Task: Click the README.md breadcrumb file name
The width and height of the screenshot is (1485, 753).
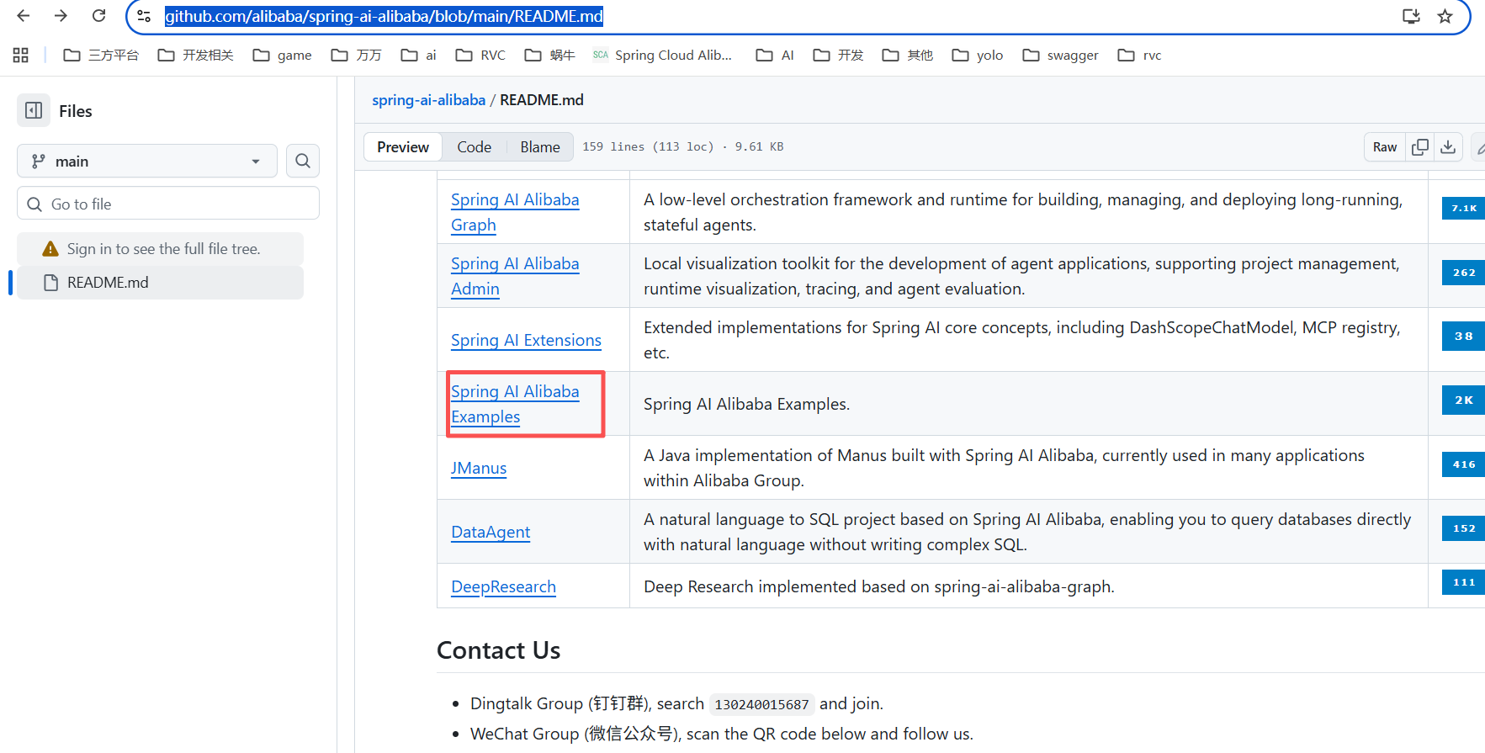Action: click(542, 100)
